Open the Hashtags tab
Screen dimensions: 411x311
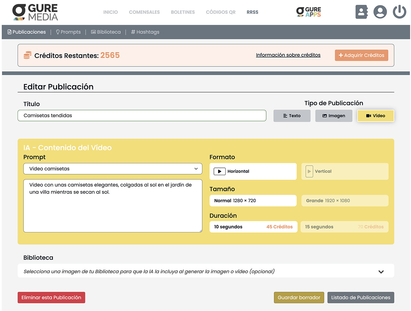click(x=145, y=32)
